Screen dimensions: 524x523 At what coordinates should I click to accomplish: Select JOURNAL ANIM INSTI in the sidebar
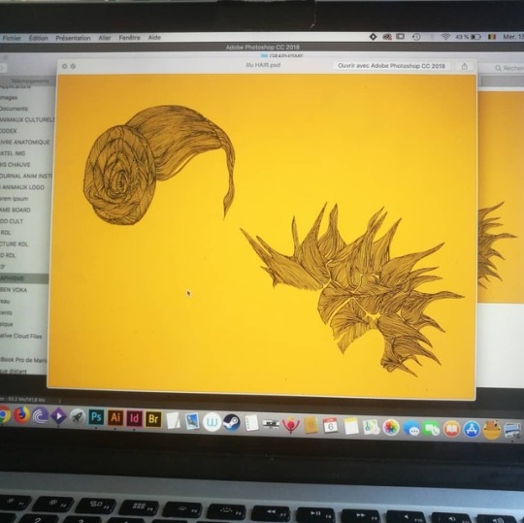click(x=26, y=176)
